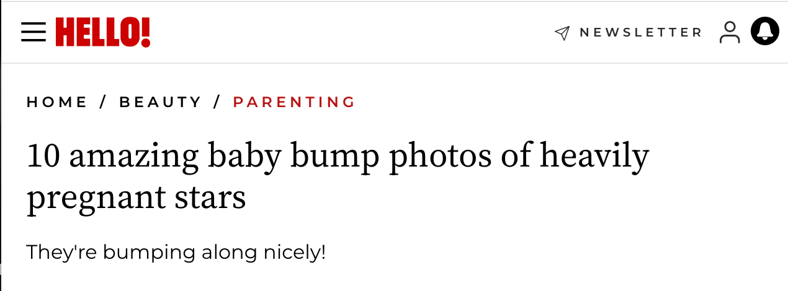Image resolution: width=788 pixels, height=291 pixels.
Task: Click the word "pregnant" in the headline
Action: coord(94,199)
